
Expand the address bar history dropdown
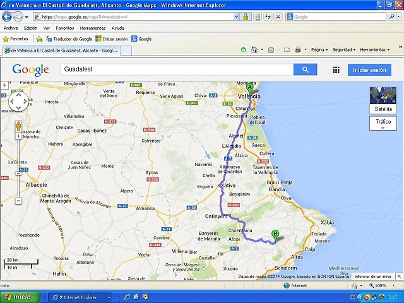(x=236, y=17)
